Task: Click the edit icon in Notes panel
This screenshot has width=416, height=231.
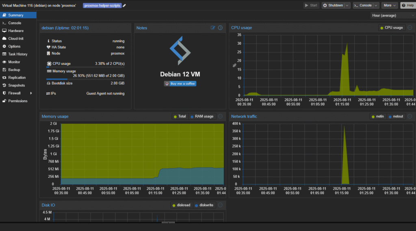Action: pos(213,28)
